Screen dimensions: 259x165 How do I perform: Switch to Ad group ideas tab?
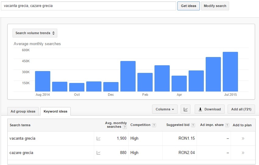coord(23,111)
